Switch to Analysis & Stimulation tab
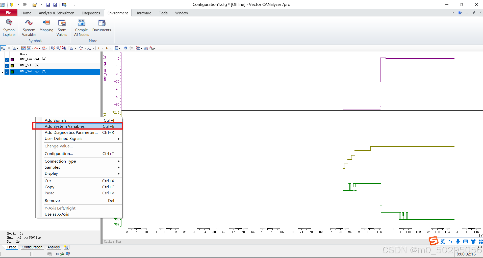This screenshot has height=258, width=483. pyautogui.click(x=57, y=13)
